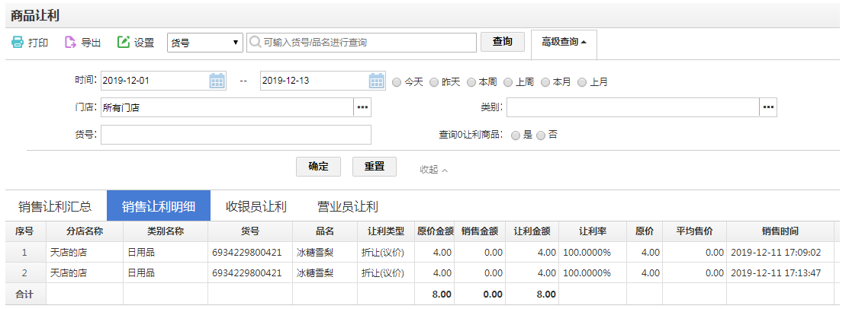This screenshot has width=849, height=309.
Task: Click the 分店名称 column header
Action: (85, 231)
